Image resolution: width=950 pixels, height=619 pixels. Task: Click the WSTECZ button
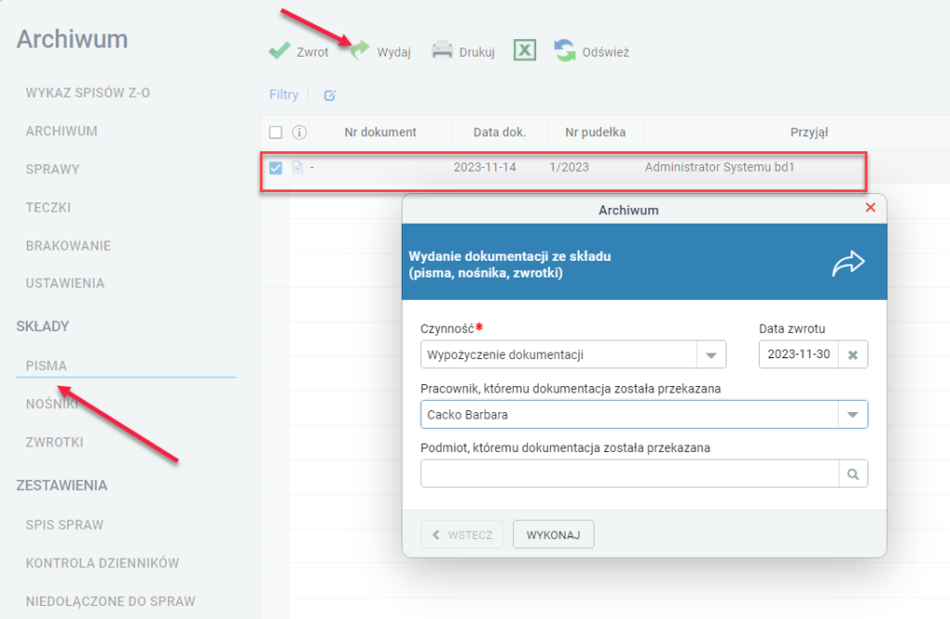(x=462, y=535)
